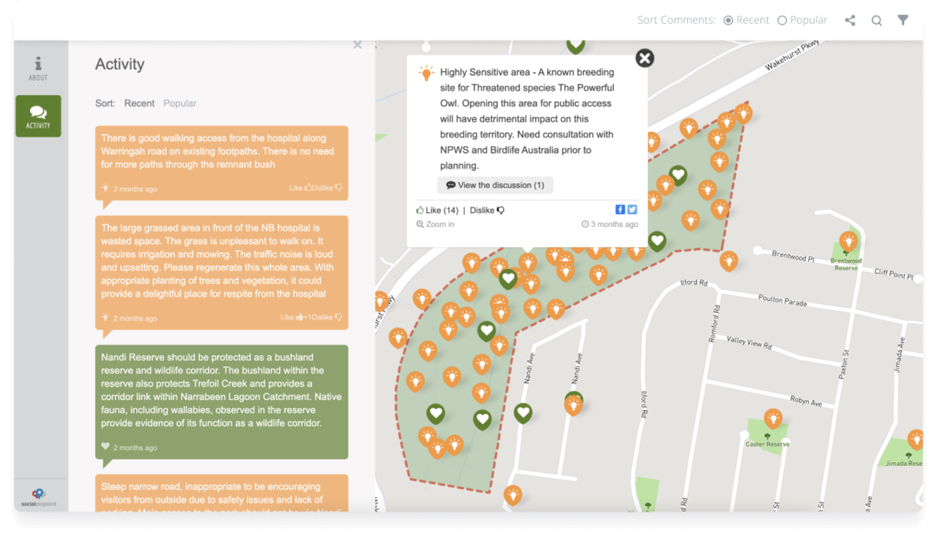This screenshot has height=540, width=937.
Task: Sort Activity list by Popular
Action: pos(180,103)
